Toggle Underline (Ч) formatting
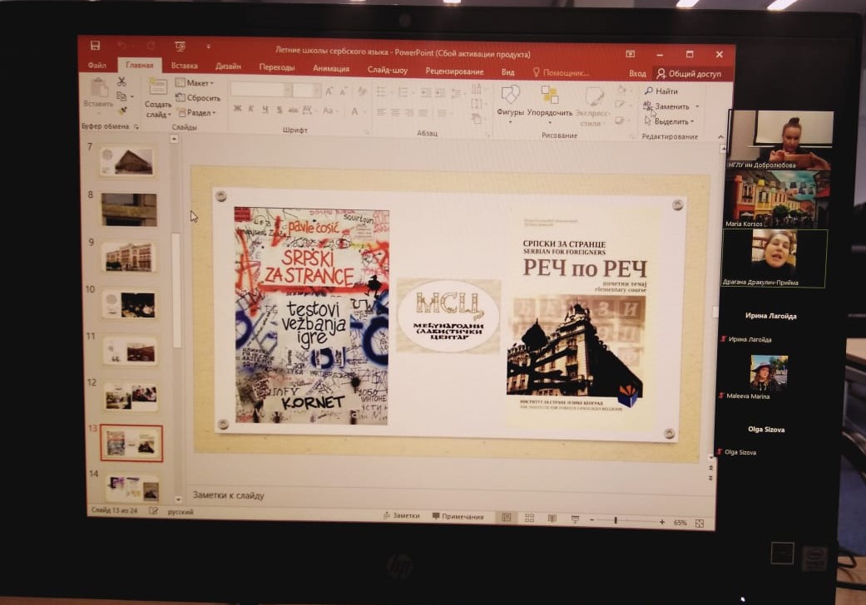The width and height of the screenshot is (866, 605). point(265,109)
